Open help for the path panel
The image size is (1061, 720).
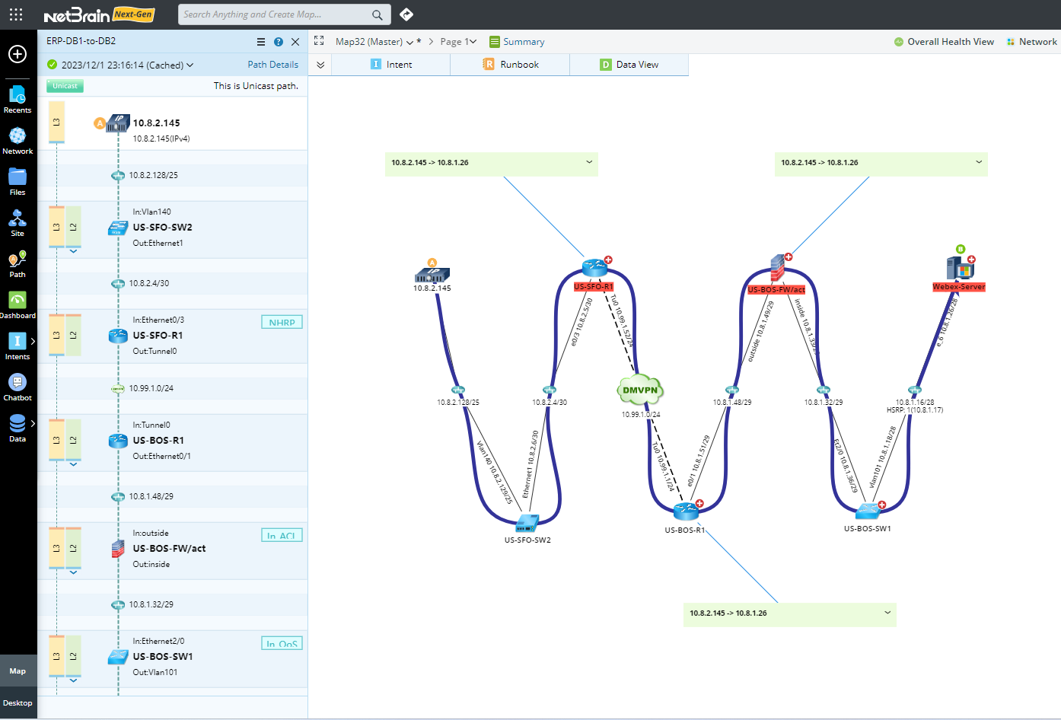coord(279,42)
